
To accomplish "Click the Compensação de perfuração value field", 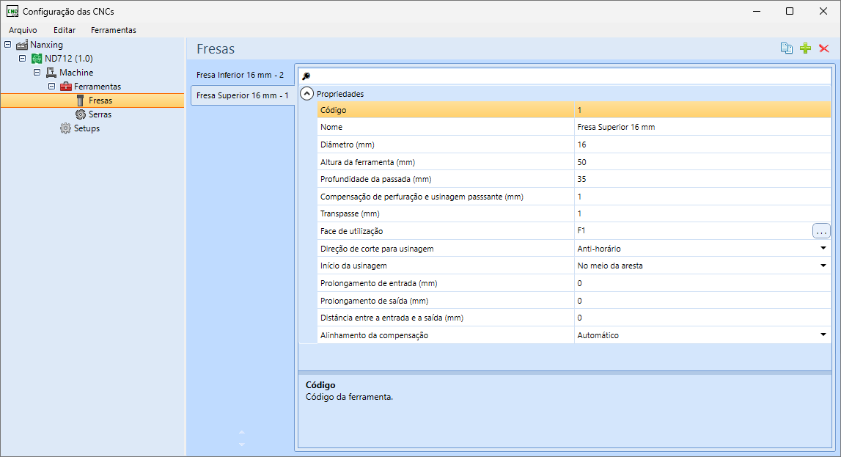I will click(702, 197).
